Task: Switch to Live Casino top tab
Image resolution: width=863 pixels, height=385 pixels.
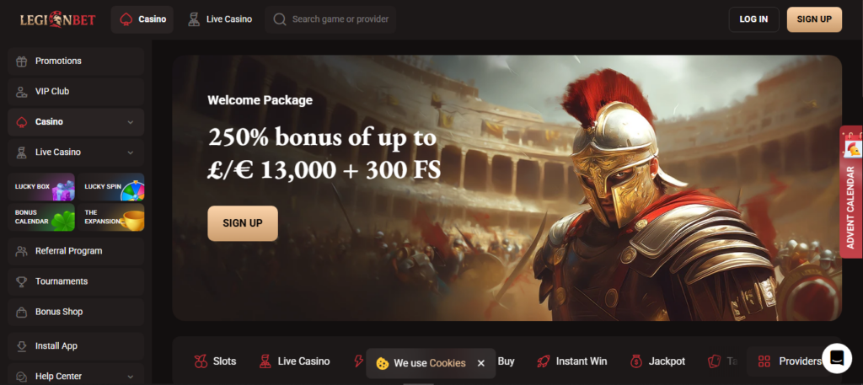Action: click(x=220, y=19)
